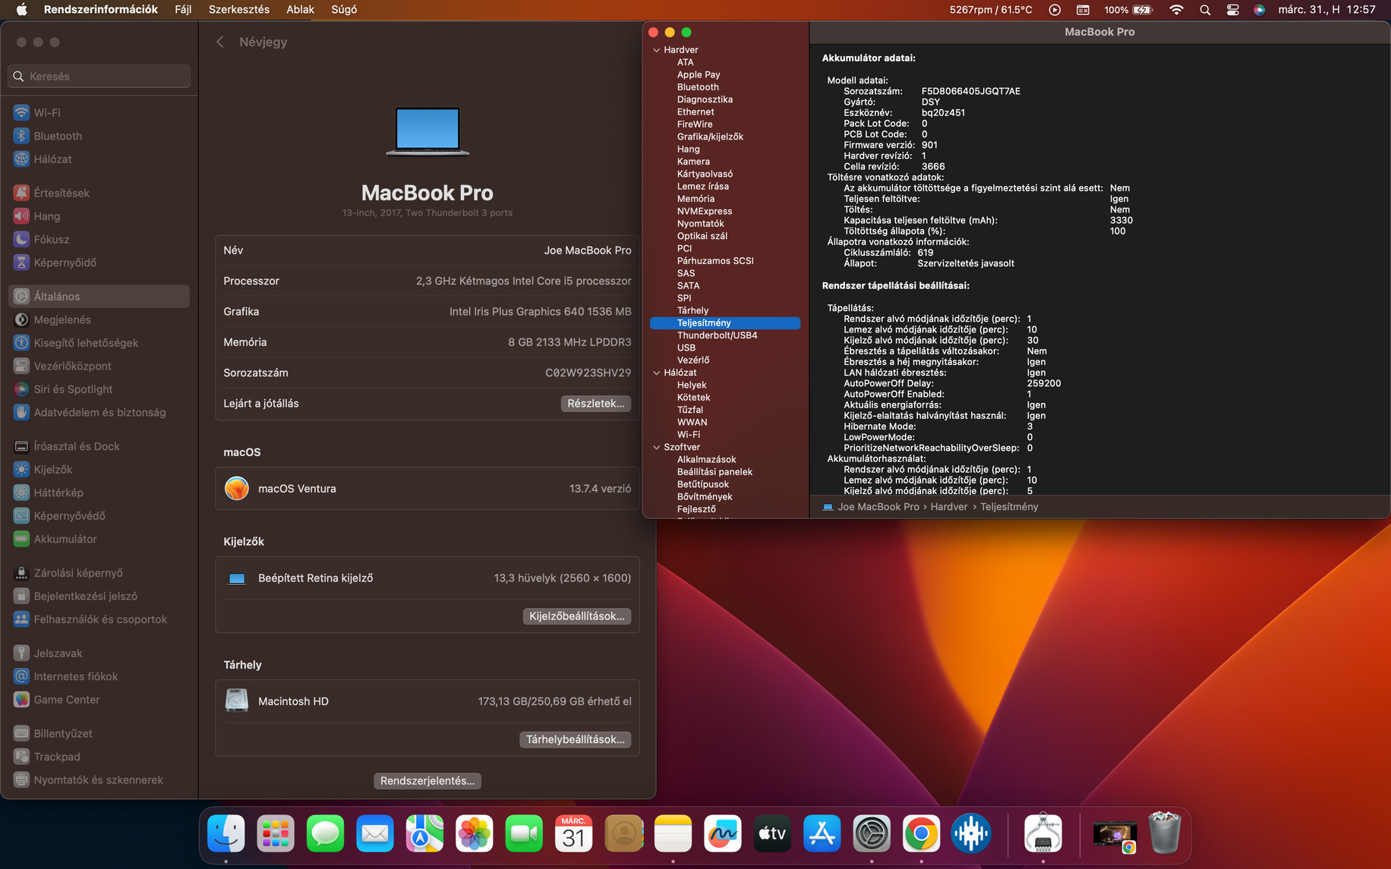Viewport: 1391px width, 869px height.
Task: Click the Joe MacBook Pro name field
Action: coord(588,250)
